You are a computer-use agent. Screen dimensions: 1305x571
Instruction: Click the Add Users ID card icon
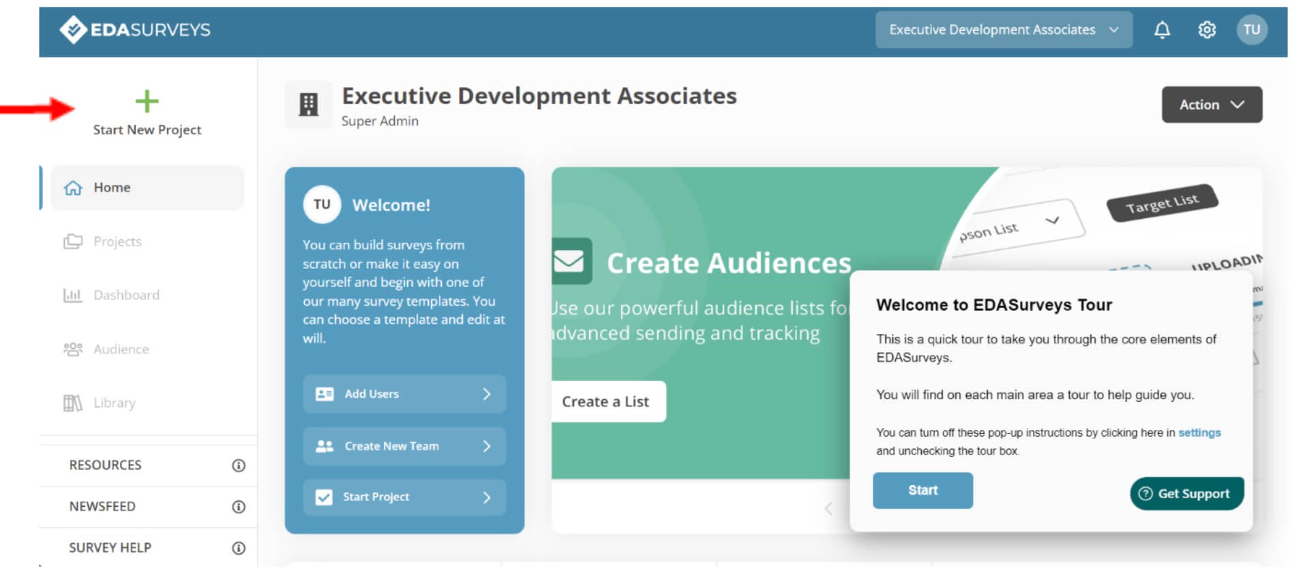click(x=325, y=394)
